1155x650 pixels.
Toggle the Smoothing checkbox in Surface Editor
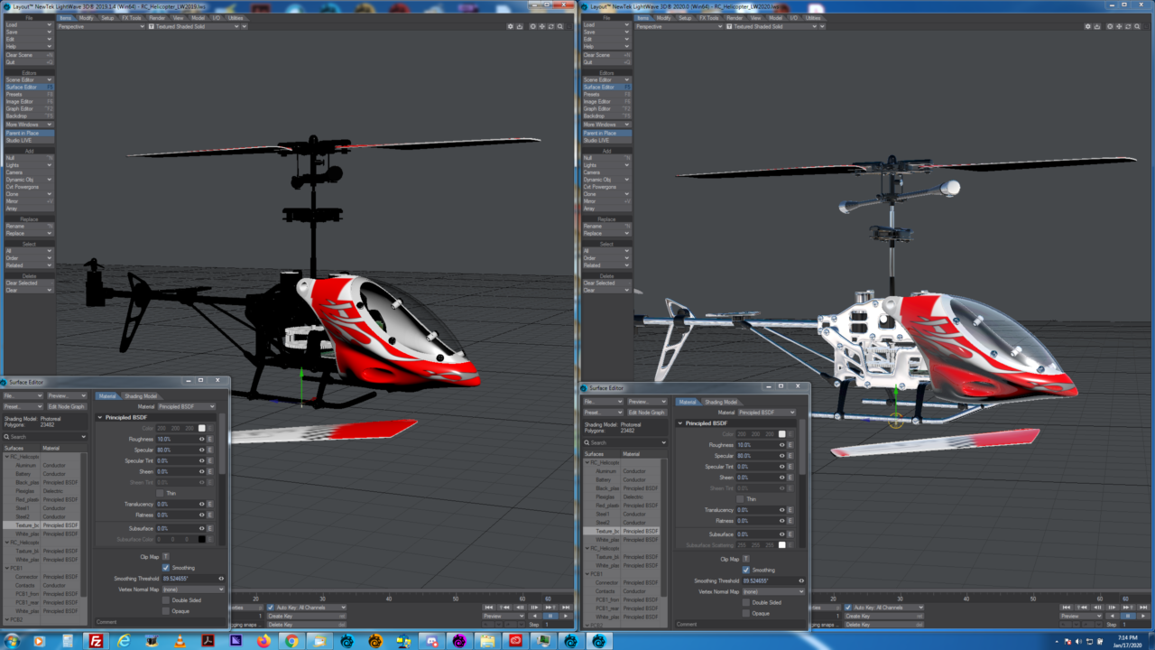coord(166,567)
